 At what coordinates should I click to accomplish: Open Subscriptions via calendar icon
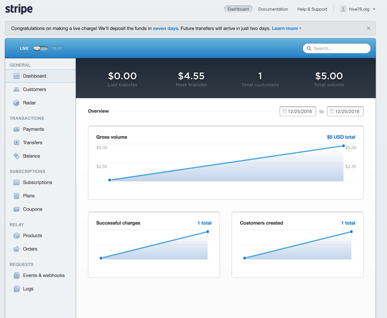click(17, 183)
